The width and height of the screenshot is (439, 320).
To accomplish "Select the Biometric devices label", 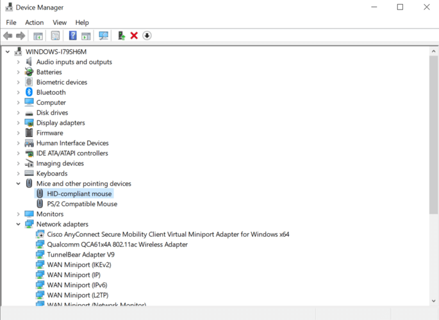I will [x=62, y=82].
